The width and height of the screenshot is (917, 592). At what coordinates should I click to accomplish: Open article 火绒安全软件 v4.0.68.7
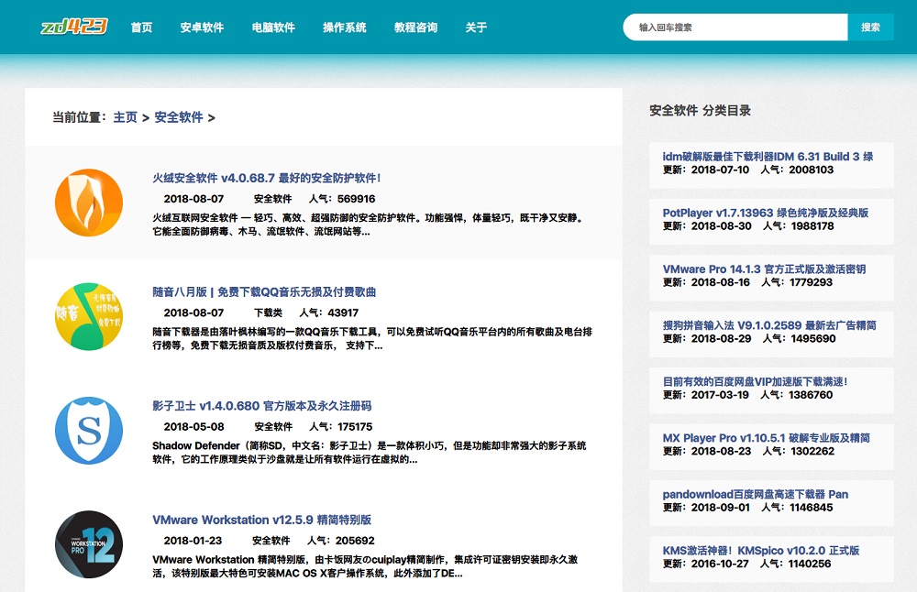[267, 179]
